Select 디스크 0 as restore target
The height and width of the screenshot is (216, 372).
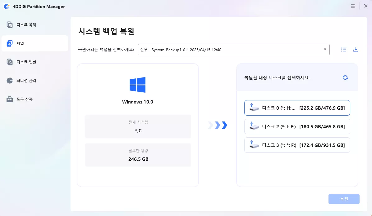click(297, 108)
